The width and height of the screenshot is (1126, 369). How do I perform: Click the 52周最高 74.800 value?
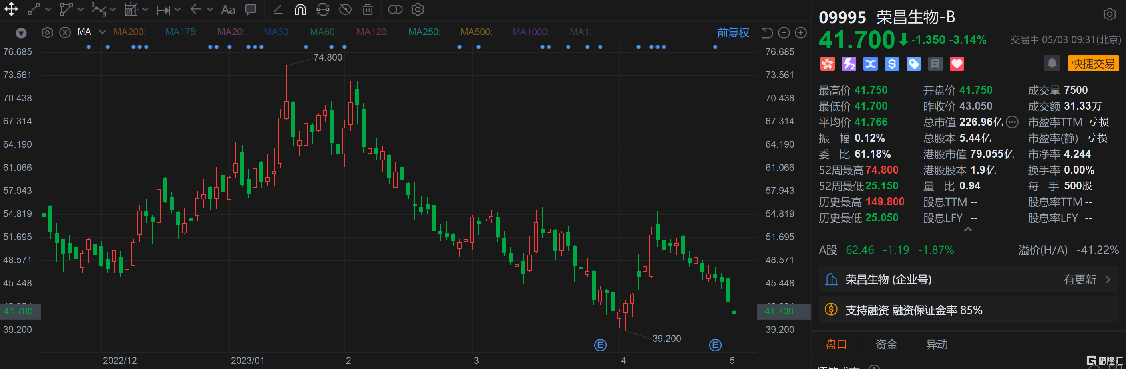click(881, 170)
